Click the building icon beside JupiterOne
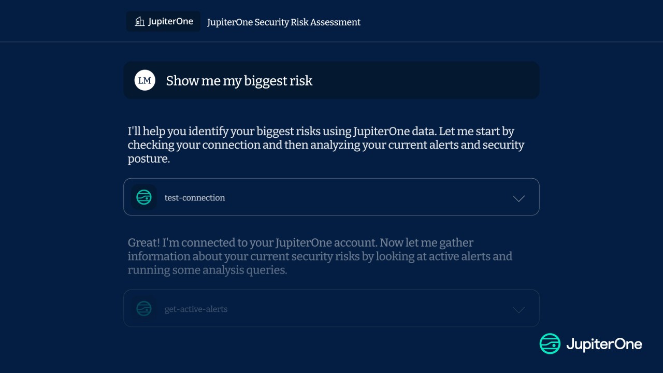The height and width of the screenshot is (373, 663). coord(139,22)
